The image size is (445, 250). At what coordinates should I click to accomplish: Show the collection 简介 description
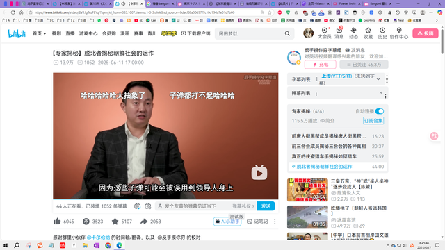(327, 121)
